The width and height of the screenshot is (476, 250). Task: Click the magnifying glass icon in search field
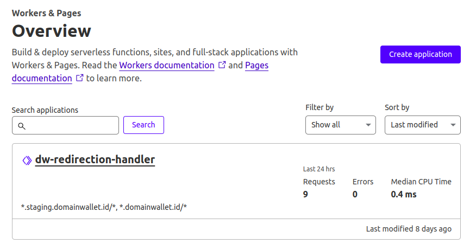click(22, 126)
